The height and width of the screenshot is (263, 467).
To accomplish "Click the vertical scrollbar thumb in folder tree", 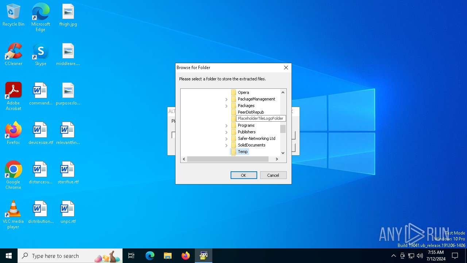I will [x=283, y=129].
